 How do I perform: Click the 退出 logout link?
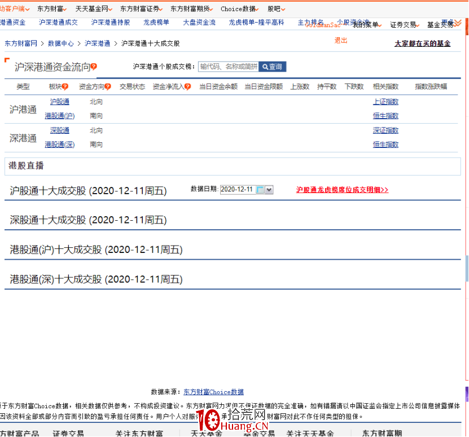(340, 40)
